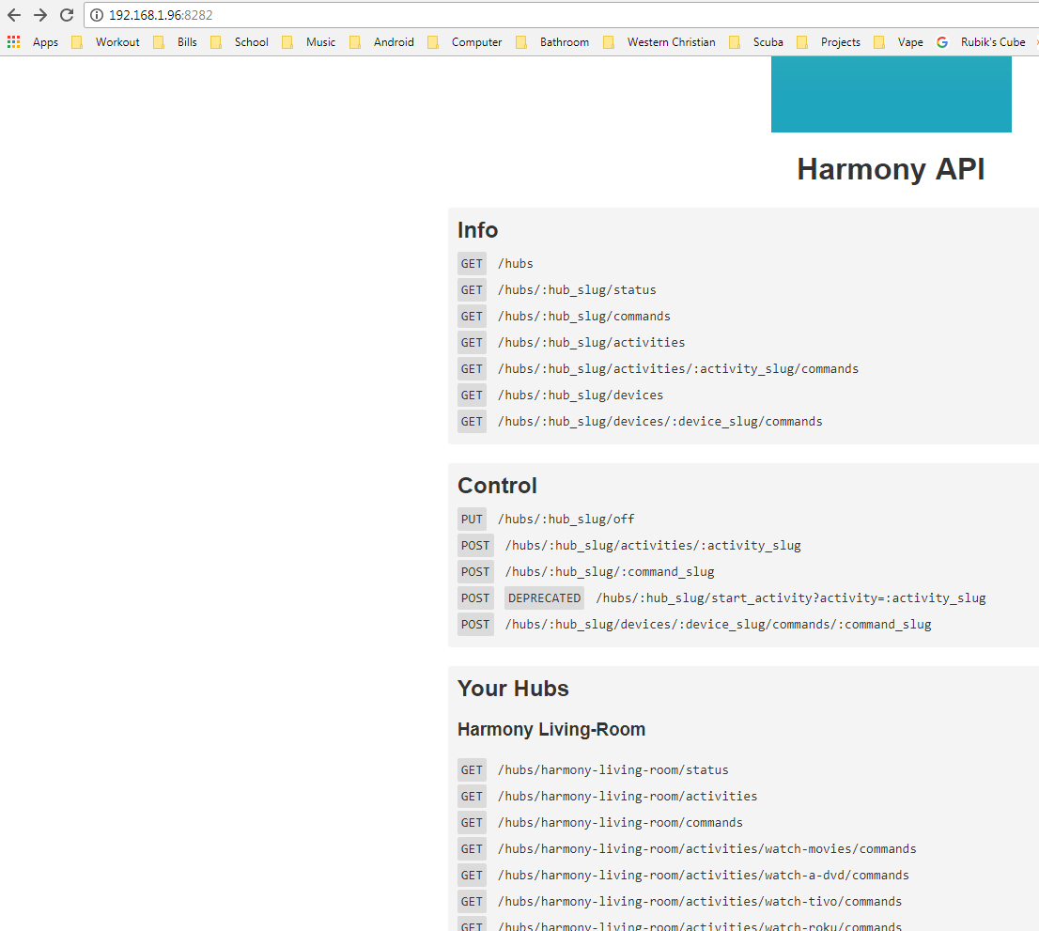Screen dimensions: 1039x931
Task: Click the browser Forward arrow
Action: 40,15
